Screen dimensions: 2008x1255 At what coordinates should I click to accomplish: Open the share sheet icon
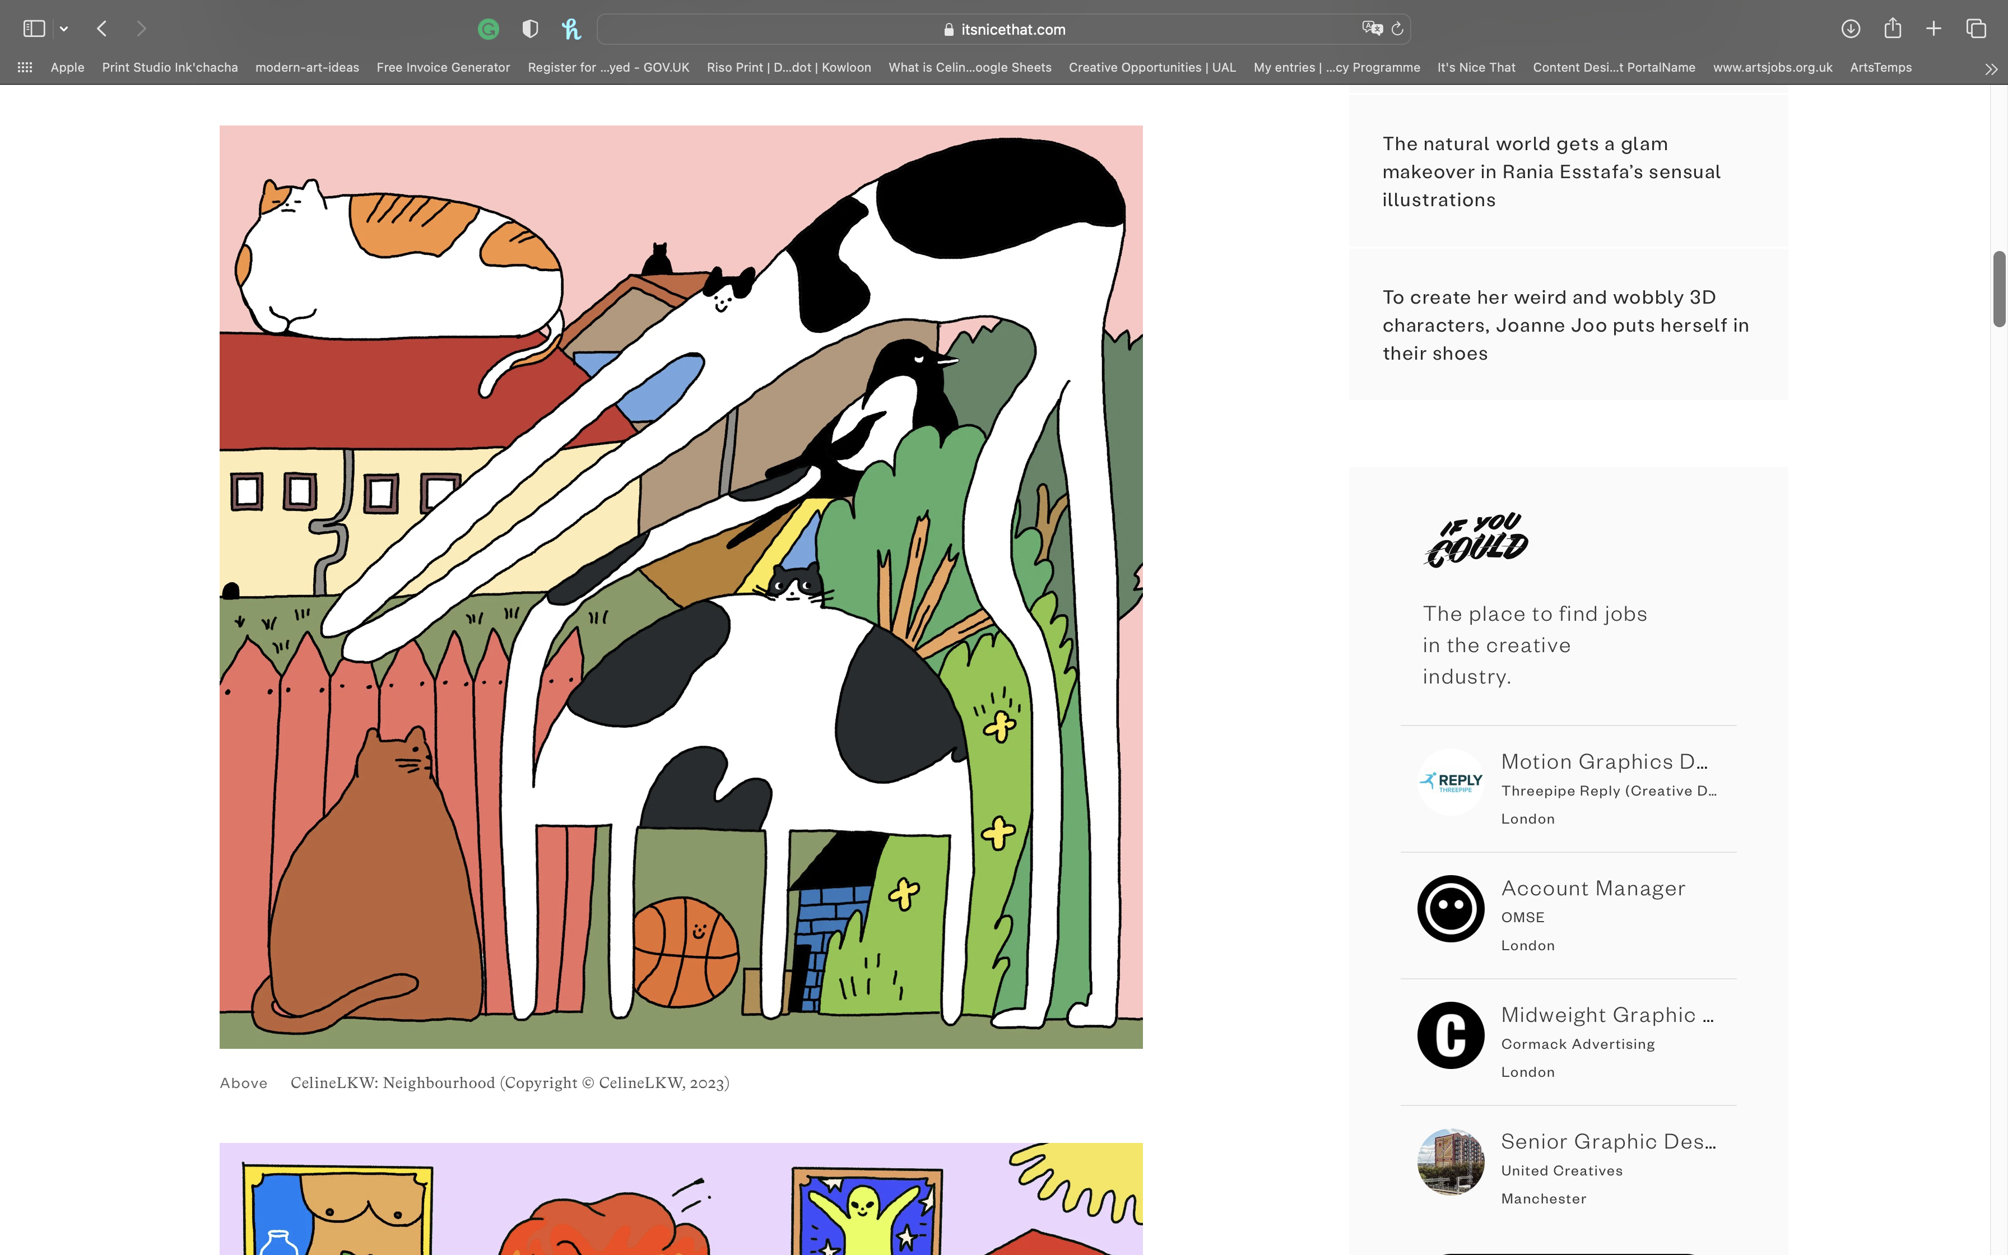[1893, 29]
